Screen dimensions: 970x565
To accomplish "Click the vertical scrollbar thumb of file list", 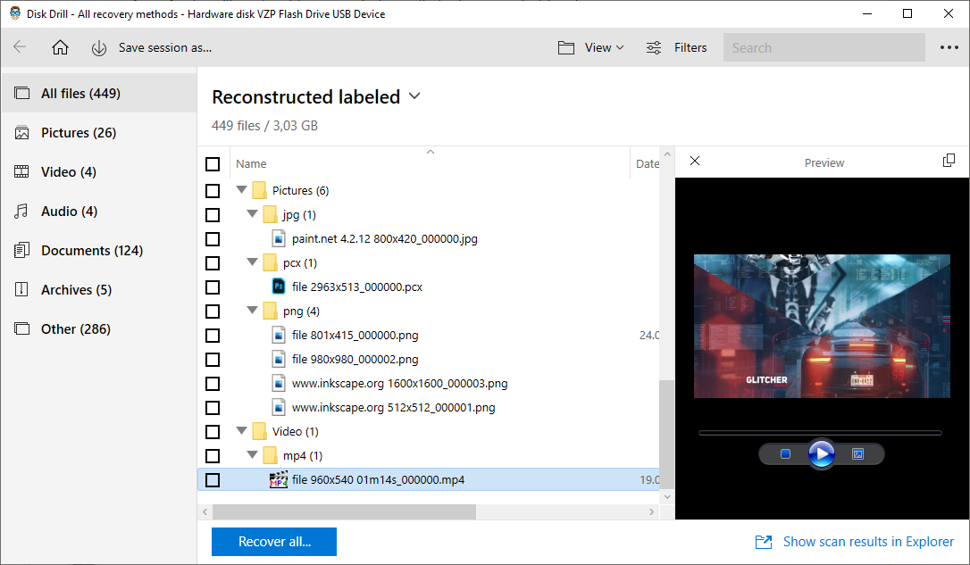I will coord(667,435).
